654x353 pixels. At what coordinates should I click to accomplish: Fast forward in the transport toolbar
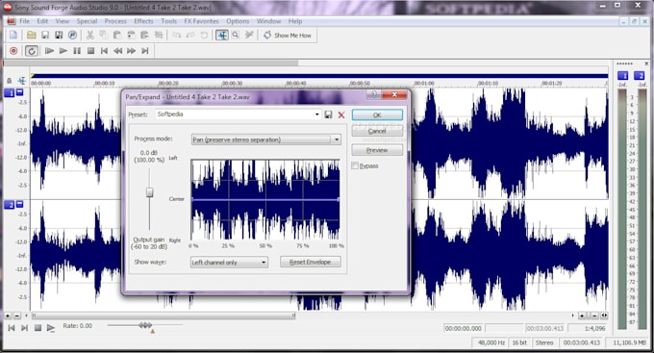(x=132, y=51)
